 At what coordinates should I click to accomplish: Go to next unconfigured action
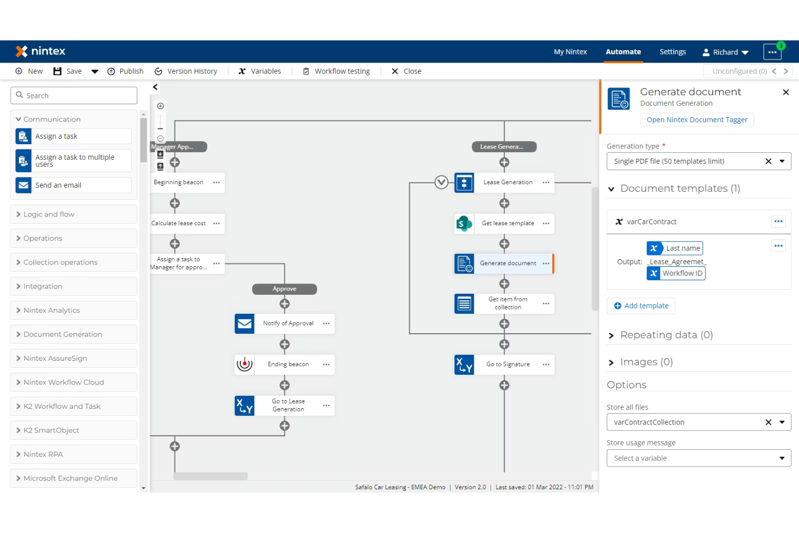coord(786,71)
